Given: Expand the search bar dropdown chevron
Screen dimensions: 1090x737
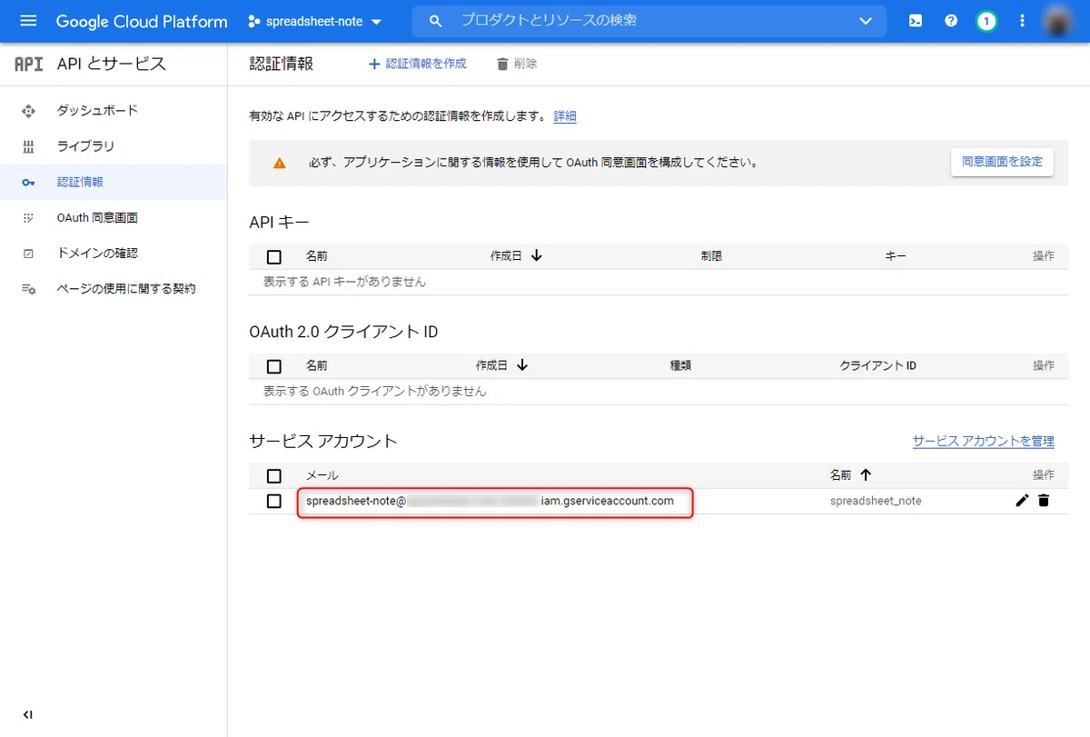Looking at the screenshot, I should pyautogui.click(x=866, y=21).
